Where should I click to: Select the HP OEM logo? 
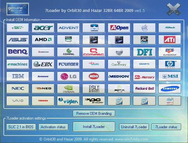click(x=170, y=64)
